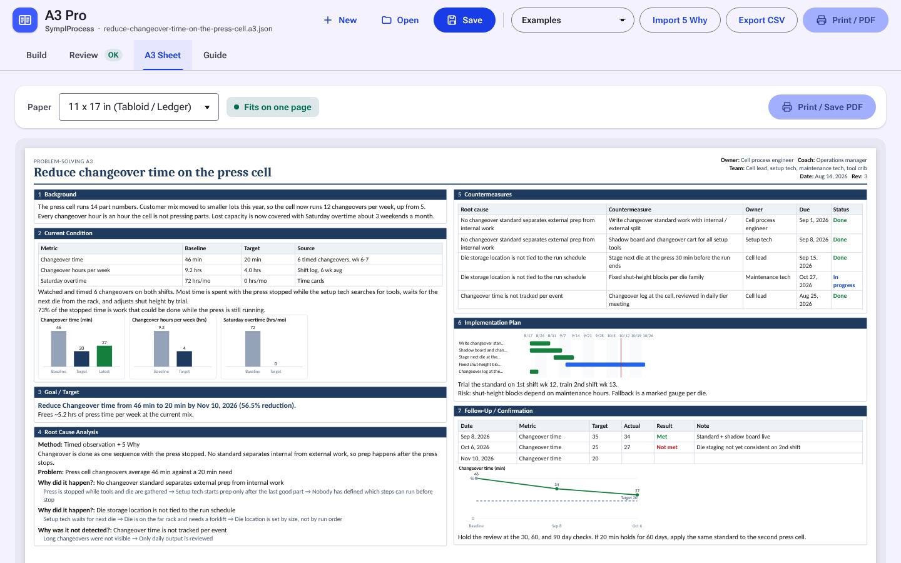
Task: Click the Changeover time (min) bar chart
Action: (81, 347)
